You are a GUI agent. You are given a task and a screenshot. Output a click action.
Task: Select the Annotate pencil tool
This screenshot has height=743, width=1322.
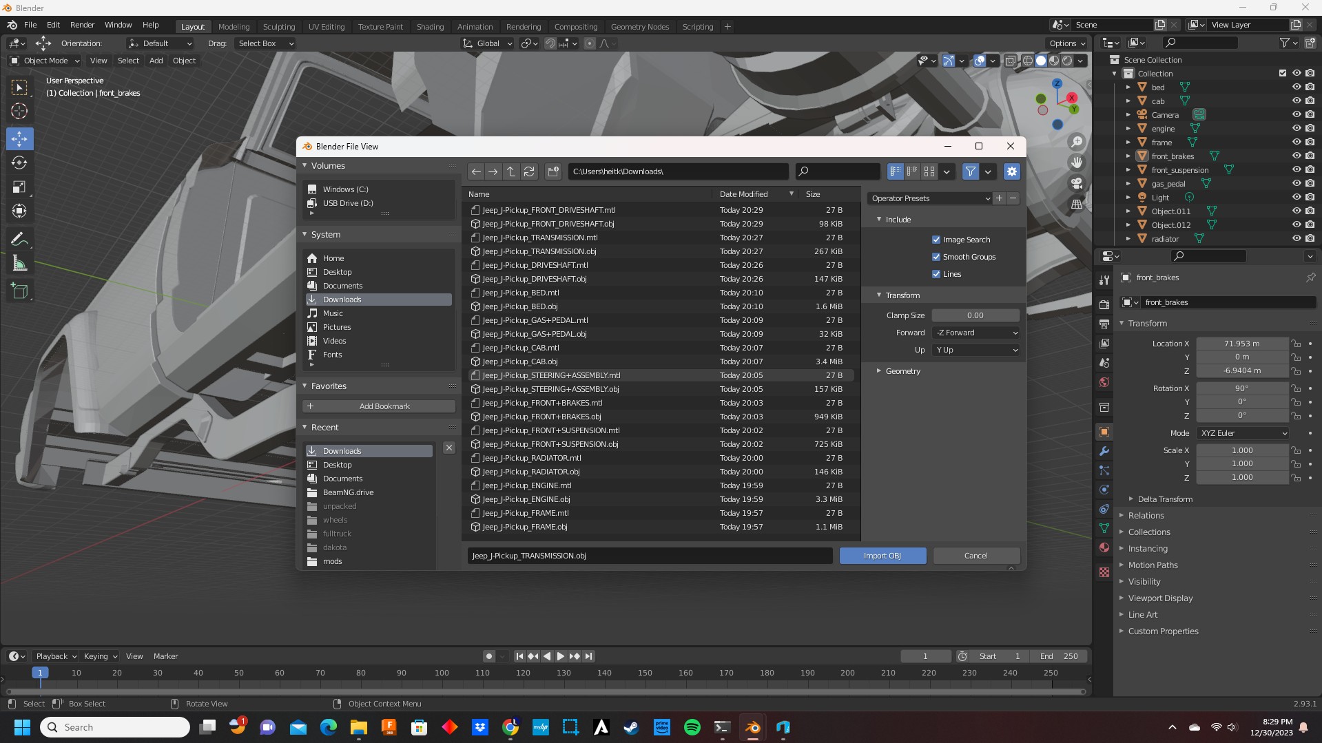(19, 239)
